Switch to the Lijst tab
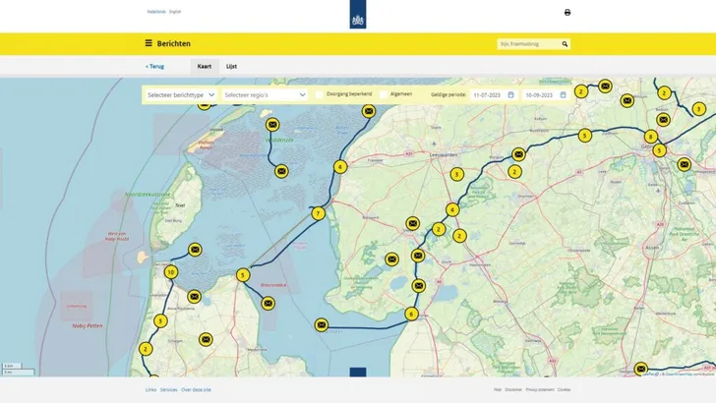716x403 pixels. (x=231, y=66)
